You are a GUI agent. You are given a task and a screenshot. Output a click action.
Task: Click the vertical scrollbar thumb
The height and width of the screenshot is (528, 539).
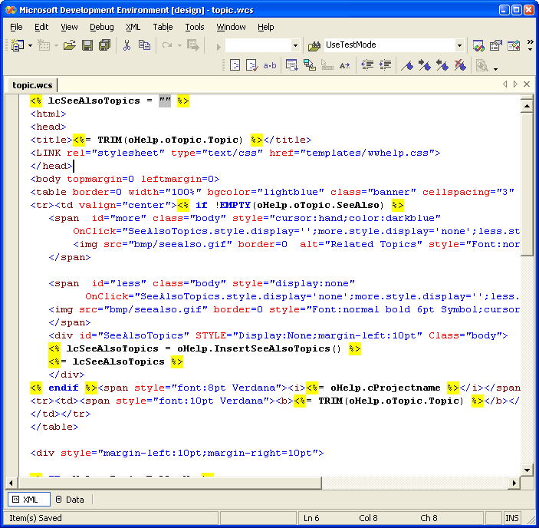(527, 184)
